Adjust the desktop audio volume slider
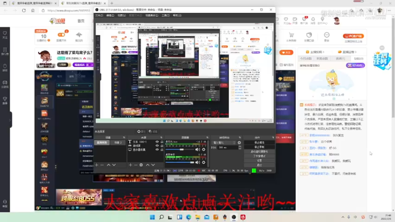This screenshot has width=395, height=222. (180, 162)
